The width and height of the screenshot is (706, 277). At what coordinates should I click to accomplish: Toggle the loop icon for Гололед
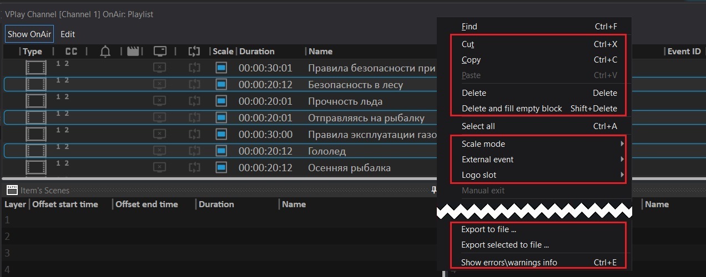[194, 151]
